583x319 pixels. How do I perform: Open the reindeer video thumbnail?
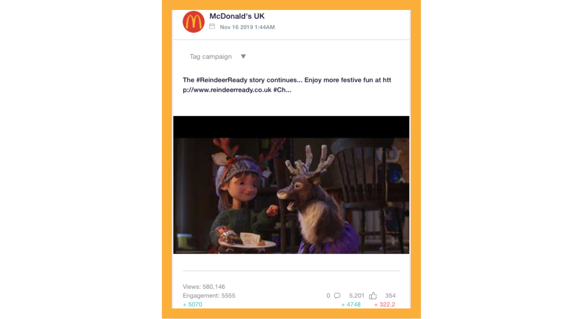(291, 185)
